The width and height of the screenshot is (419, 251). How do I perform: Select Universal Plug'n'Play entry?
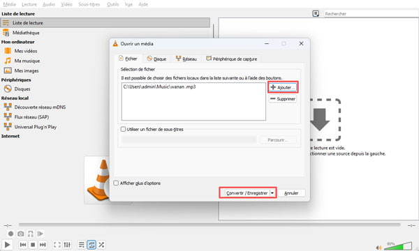pyautogui.click(x=36, y=127)
